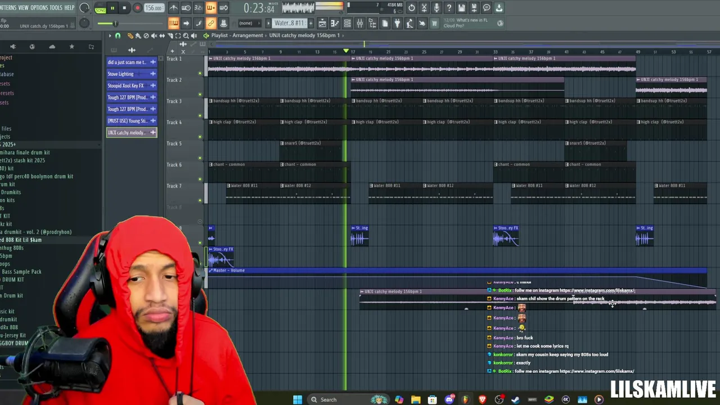Toggle loop recording icon
Image resolution: width=720 pixels, height=405 pixels.
pyautogui.click(x=223, y=8)
